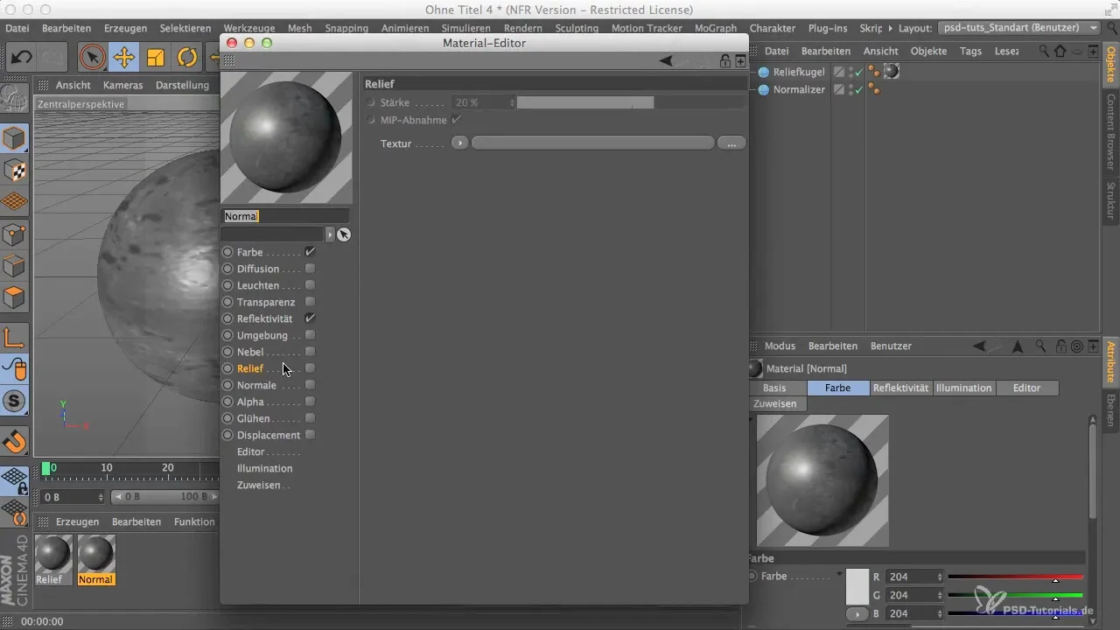Click the material picker arrow icon in Material-Editor
This screenshot has height=630, width=1120.
pyautogui.click(x=344, y=234)
